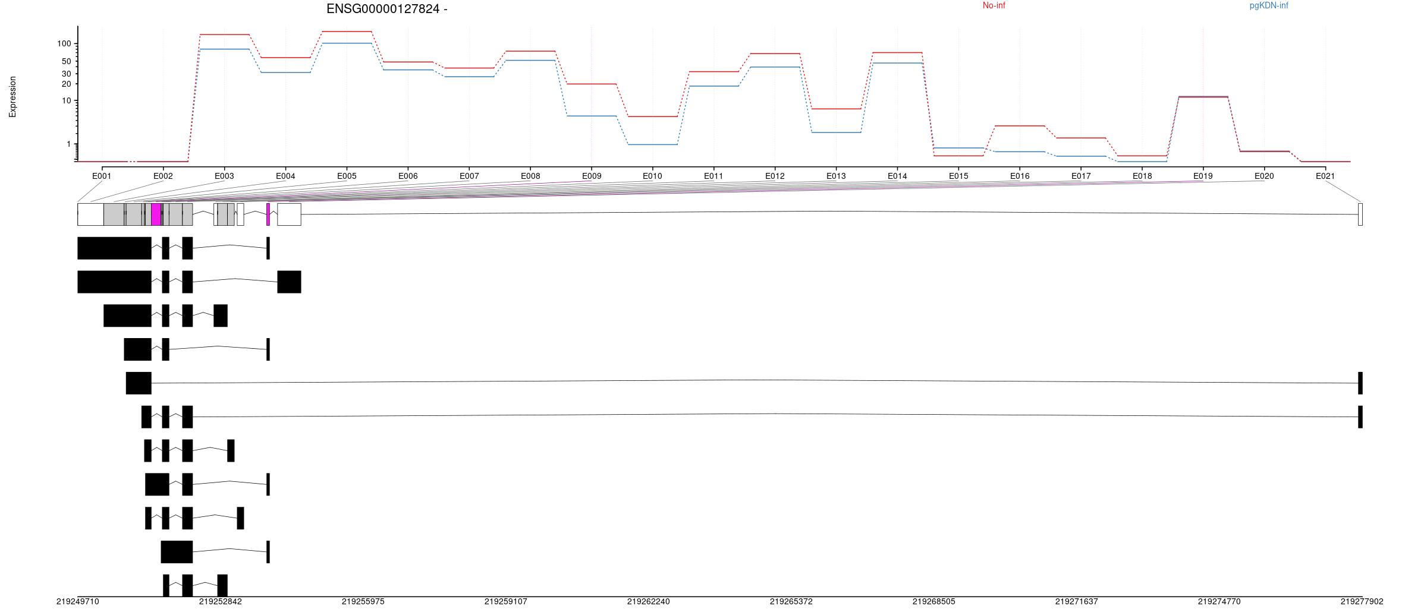Viewport: 1427px width, 612px height.
Task: Click y-axis tick value 10
Action: tap(67, 101)
